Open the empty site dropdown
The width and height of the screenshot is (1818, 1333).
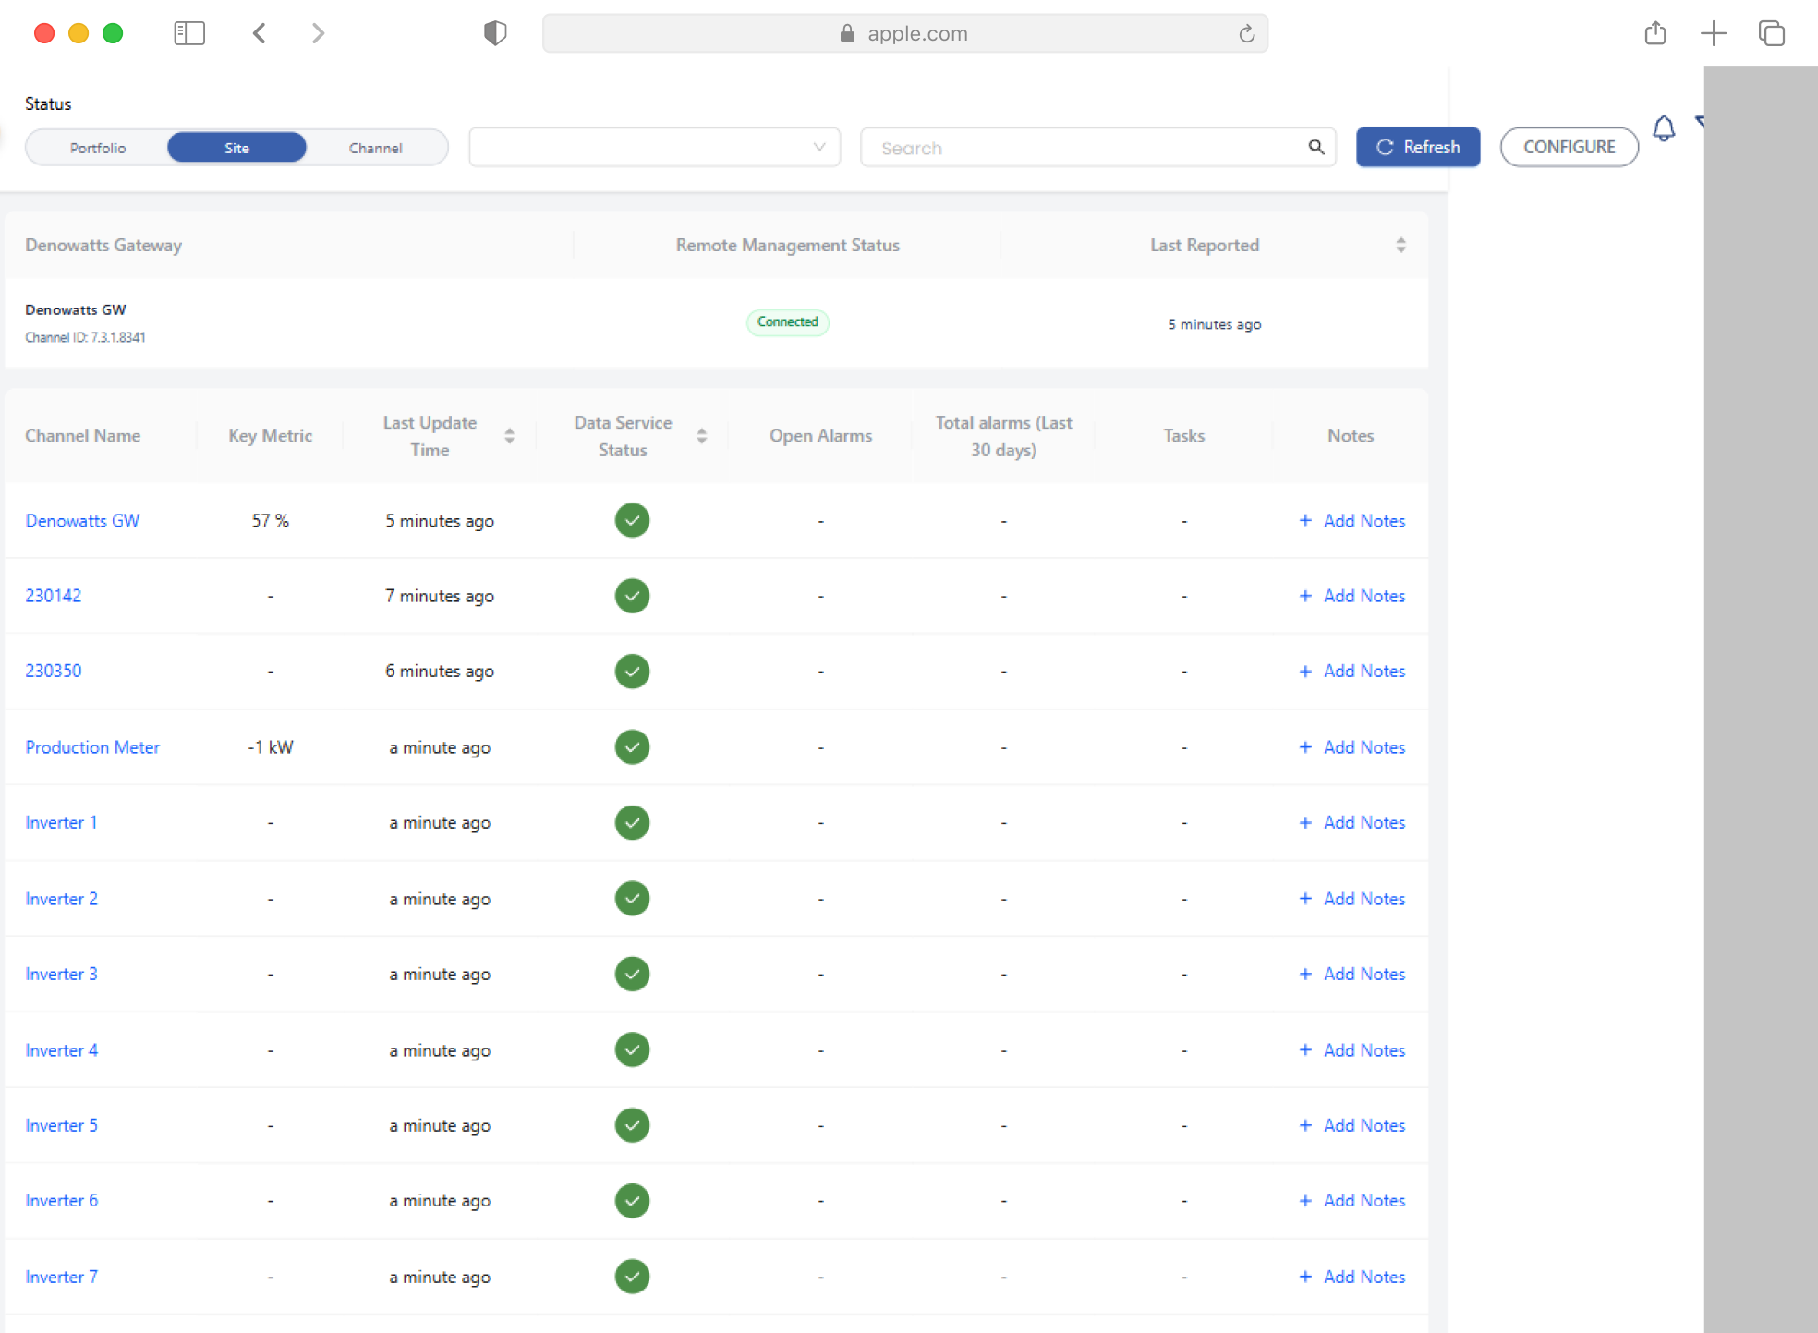pyautogui.click(x=654, y=148)
